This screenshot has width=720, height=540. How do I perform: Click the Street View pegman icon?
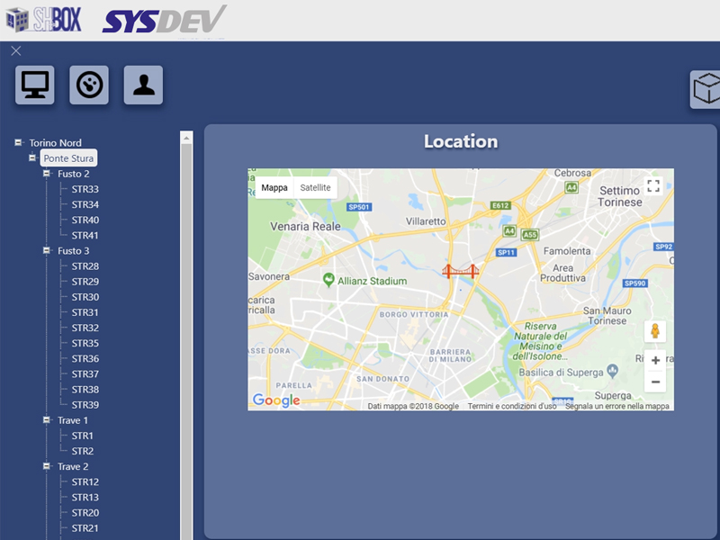pyautogui.click(x=655, y=331)
